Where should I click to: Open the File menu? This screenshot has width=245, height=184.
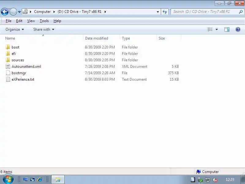tap(9, 21)
